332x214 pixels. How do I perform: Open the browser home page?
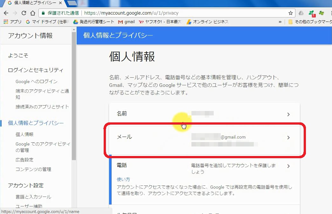pyautogui.click(x=33, y=13)
